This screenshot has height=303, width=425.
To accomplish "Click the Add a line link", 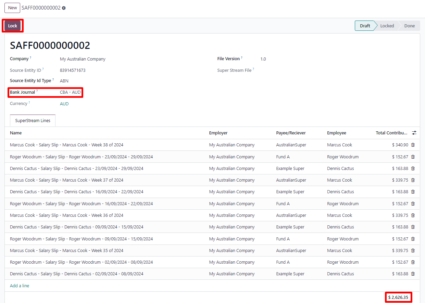I will pyautogui.click(x=20, y=286).
